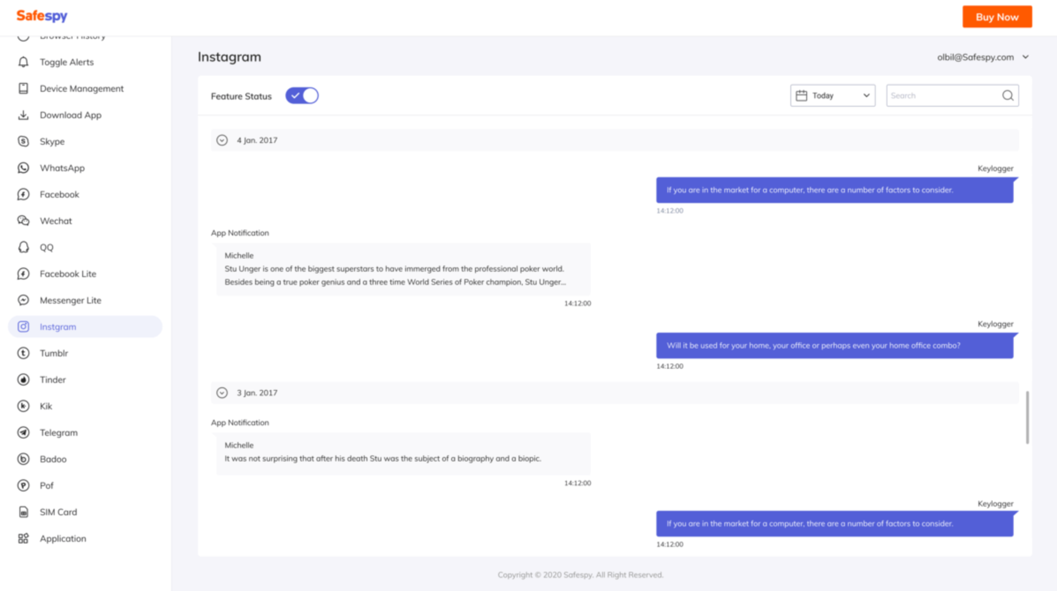Image resolution: width=1057 pixels, height=591 pixels.
Task: Open Tinder flame icon entry
Action: [x=23, y=380]
